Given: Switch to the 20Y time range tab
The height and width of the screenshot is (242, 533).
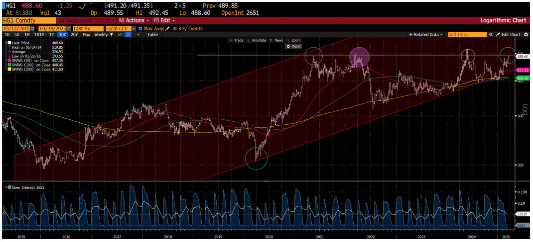Looking at the screenshot, I should (74, 35).
